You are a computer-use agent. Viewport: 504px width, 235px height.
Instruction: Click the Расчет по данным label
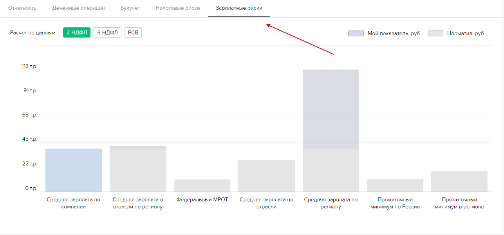coord(33,33)
